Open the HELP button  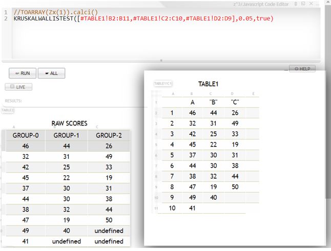point(302,69)
